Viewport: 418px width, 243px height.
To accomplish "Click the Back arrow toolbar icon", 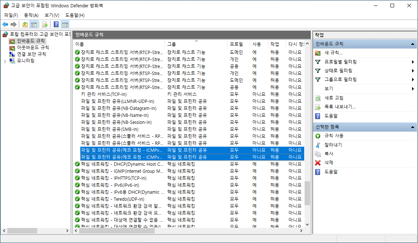I will coord(5,25).
